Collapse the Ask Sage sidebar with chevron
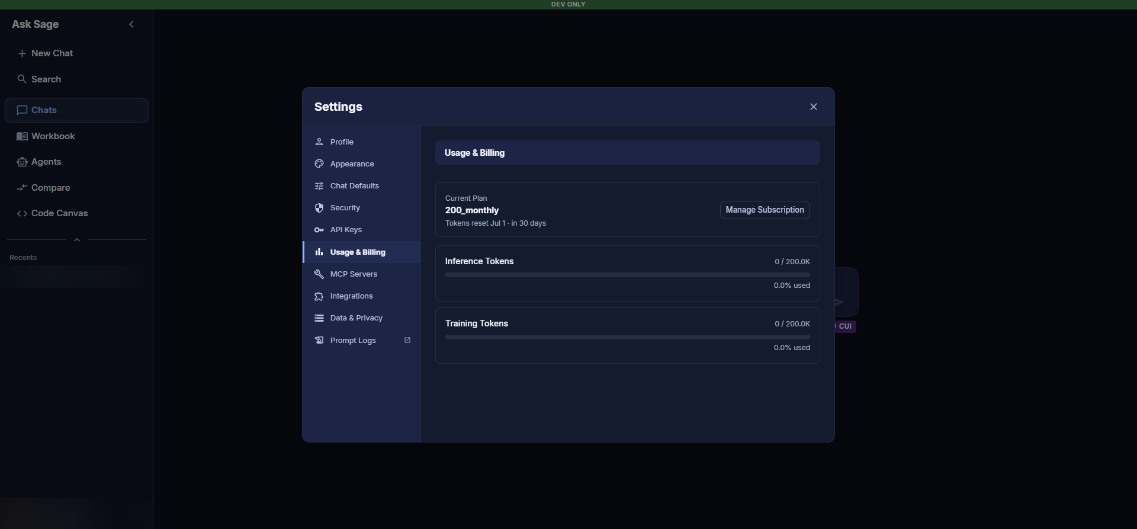 (131, 24)
